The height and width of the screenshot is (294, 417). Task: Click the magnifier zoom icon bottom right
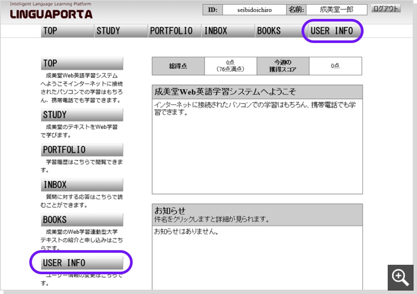pos(401,278)
